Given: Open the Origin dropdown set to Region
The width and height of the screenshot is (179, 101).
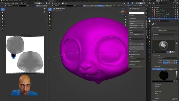Looking at the screenshot, I should pos(137,33).
